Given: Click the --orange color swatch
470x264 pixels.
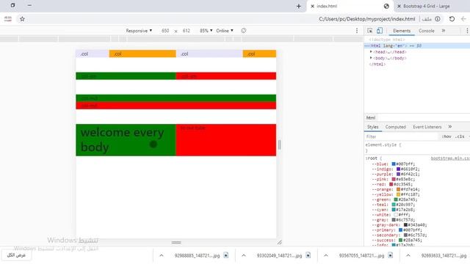Looking at the screenshot, I should pyautogui.click(x=398, y=189).
